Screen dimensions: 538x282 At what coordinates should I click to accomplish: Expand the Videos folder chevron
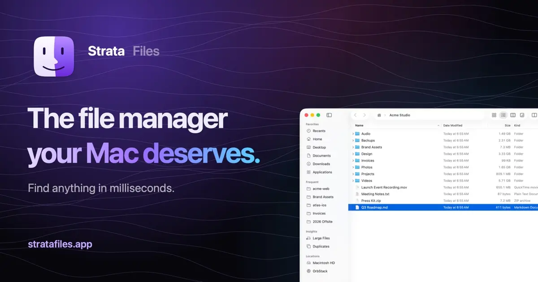pyautogui.click(x=353, y=181)
